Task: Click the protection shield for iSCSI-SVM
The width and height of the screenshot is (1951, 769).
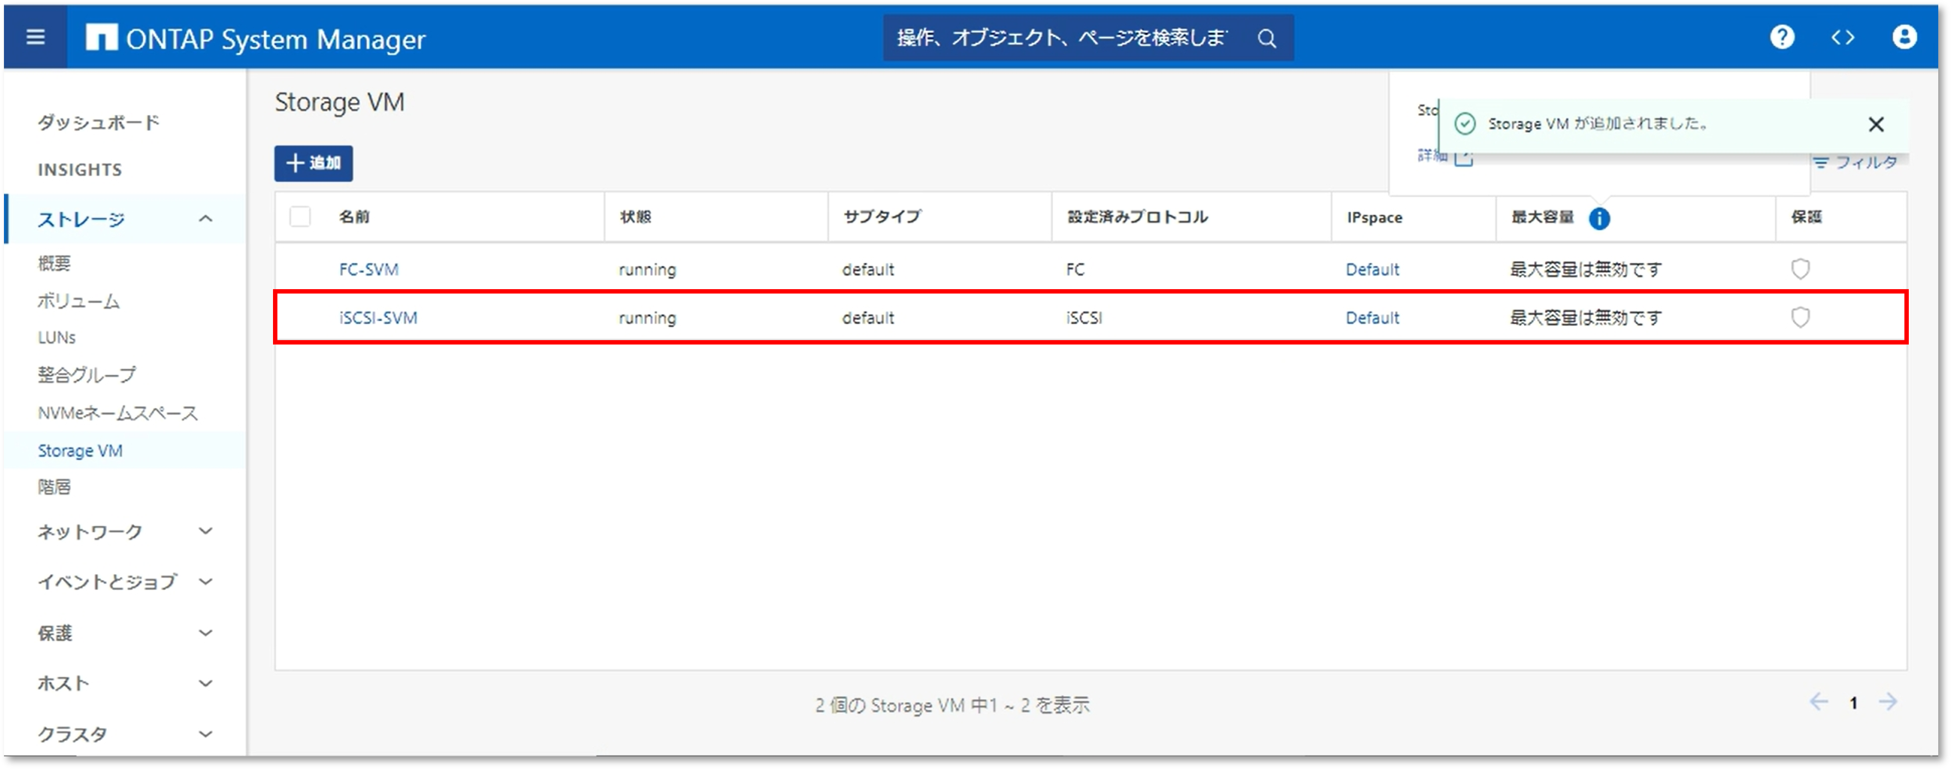Action: 1799,317
